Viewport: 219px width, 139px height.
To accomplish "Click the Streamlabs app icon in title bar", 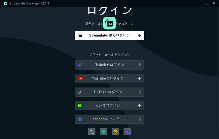I will [5, 3].
